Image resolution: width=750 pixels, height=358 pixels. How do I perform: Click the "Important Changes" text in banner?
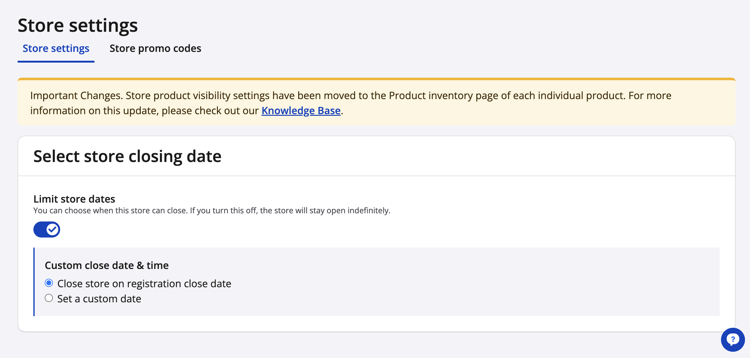(76, 96)
